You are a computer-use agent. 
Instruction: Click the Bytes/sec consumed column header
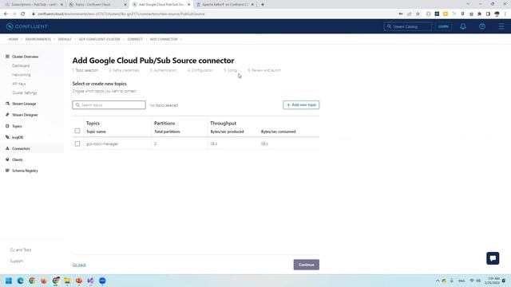pyautogui.click(x=278, y=132)
